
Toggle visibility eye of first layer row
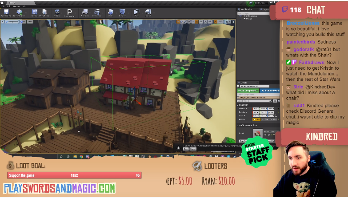[240, 16]
